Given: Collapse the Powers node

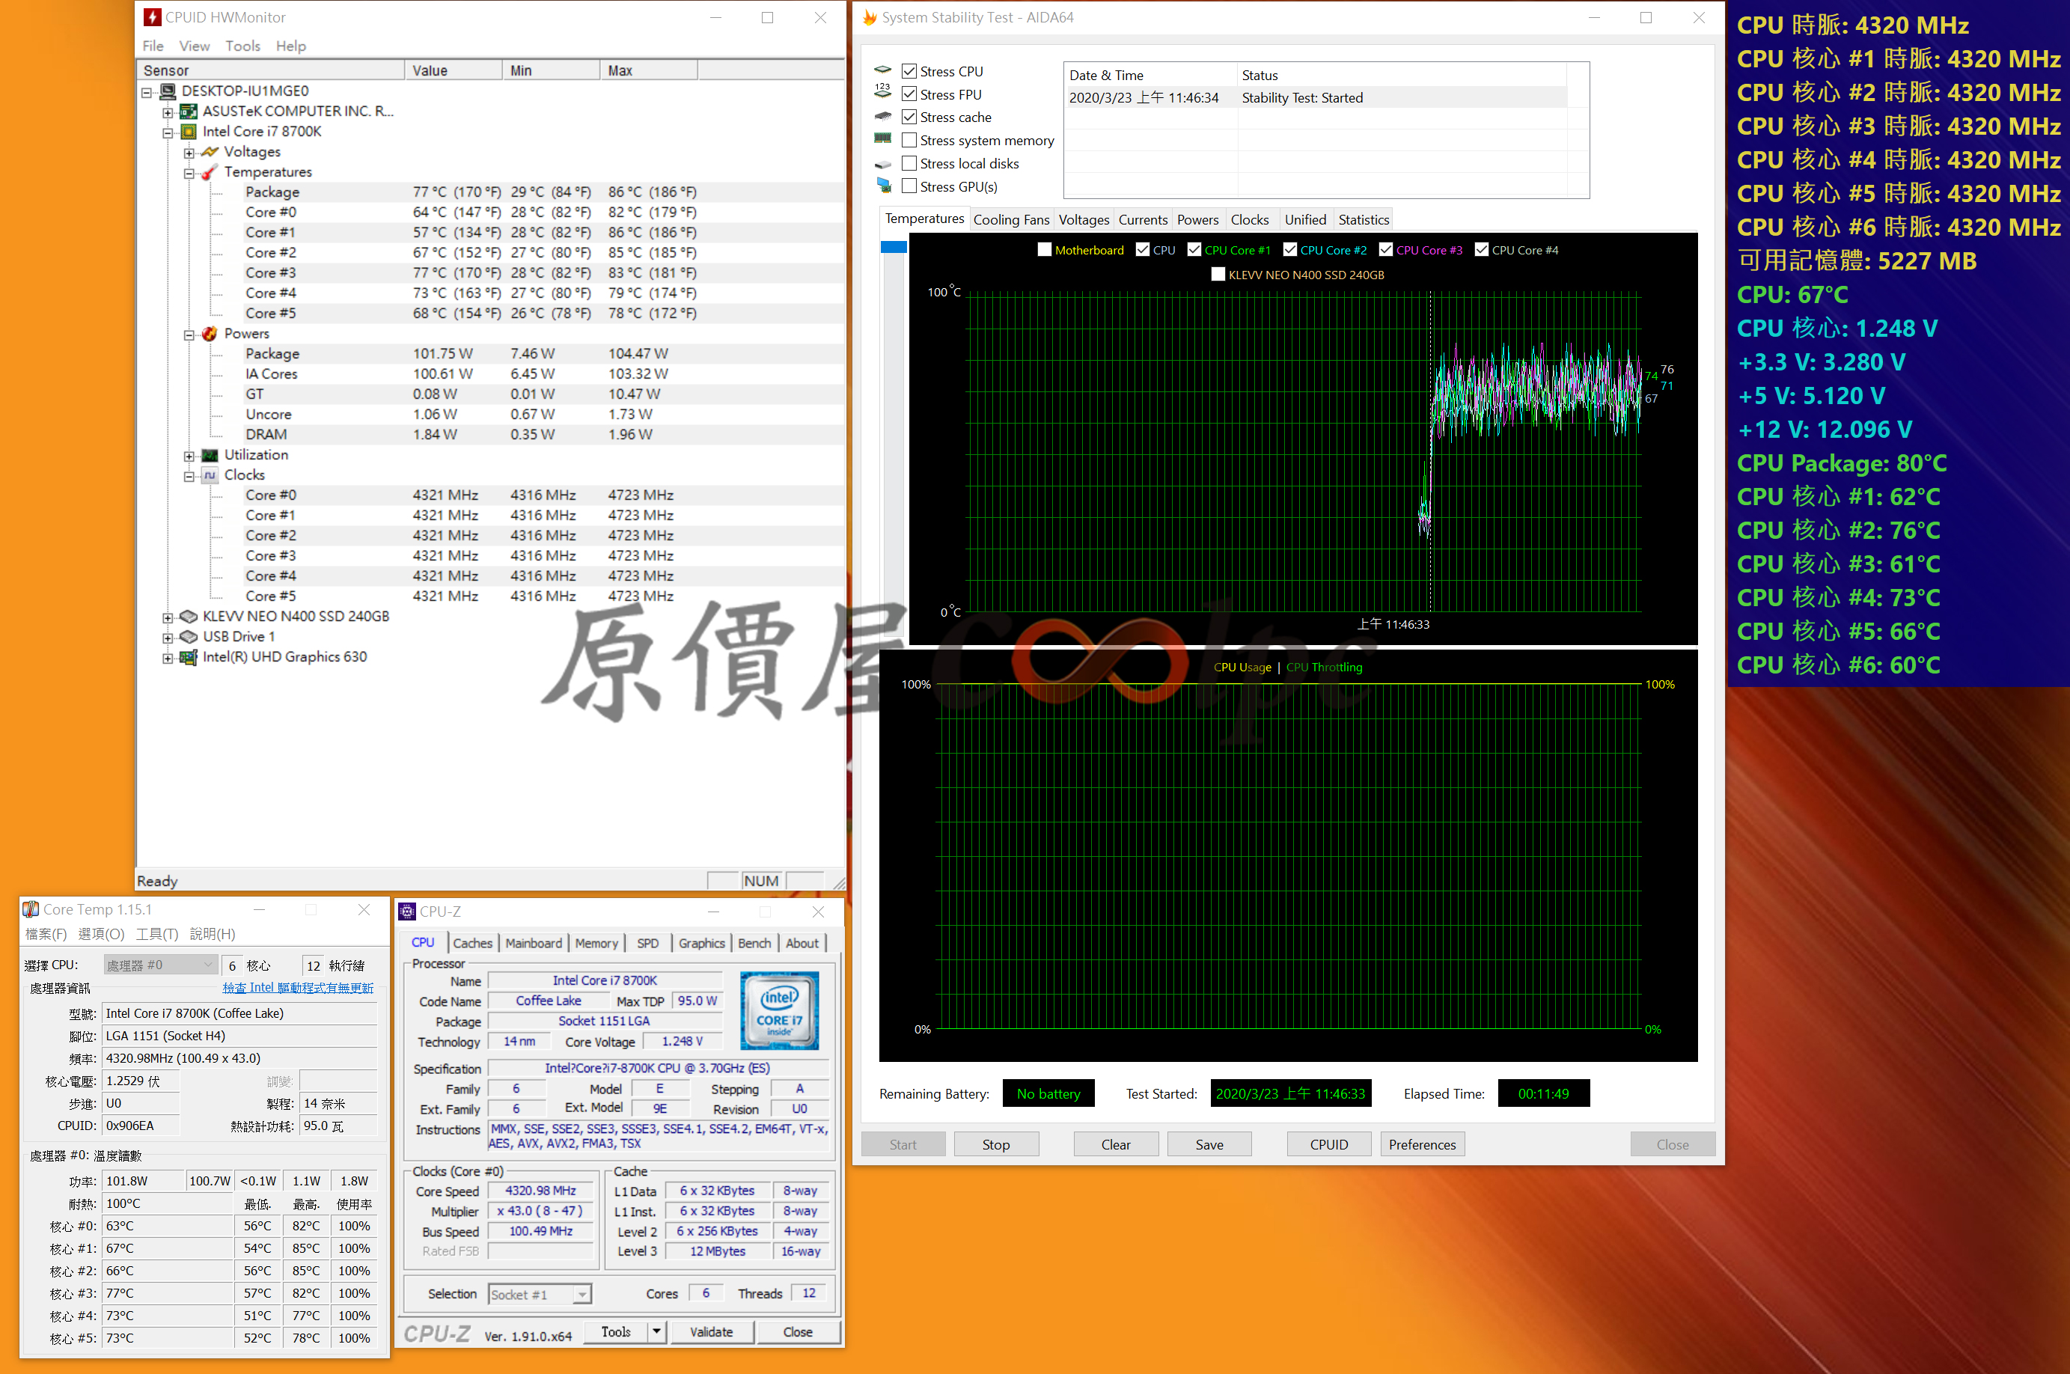Looking at the screenshot, I should click(189, 335).
